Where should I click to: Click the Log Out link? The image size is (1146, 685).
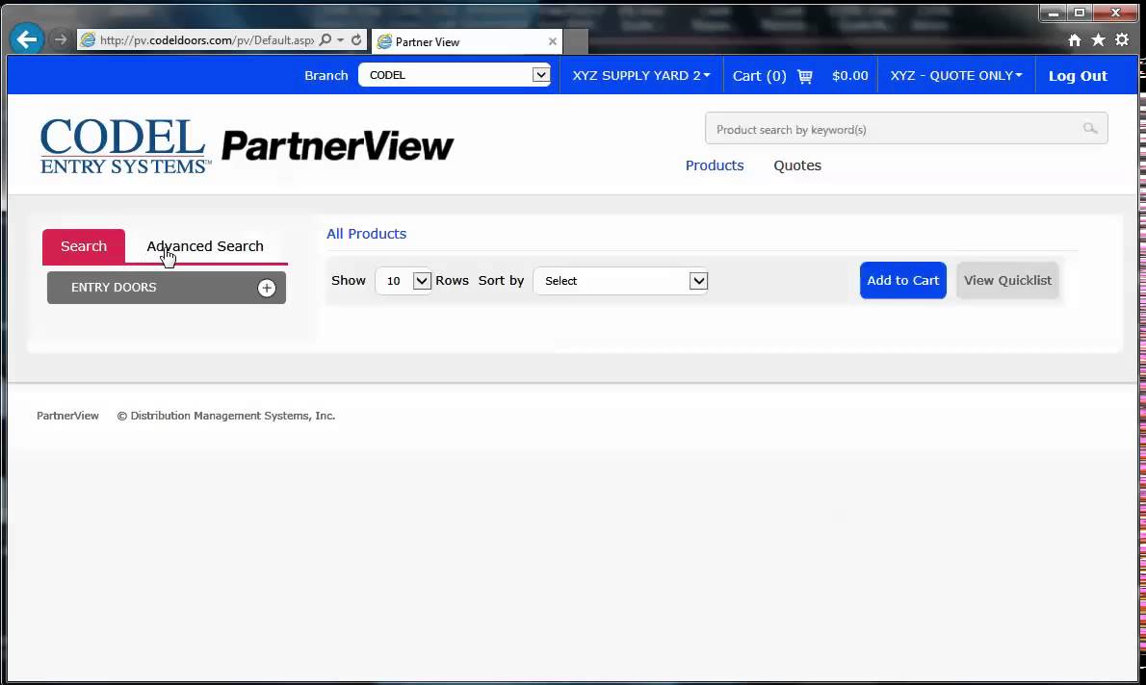[1078, 76]
